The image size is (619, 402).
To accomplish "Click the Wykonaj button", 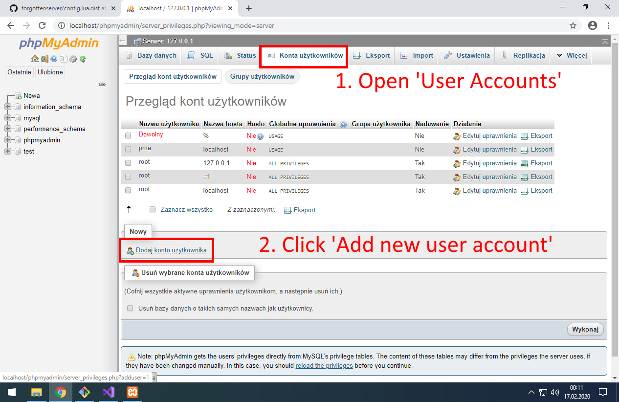I will [x=585, y=329].
